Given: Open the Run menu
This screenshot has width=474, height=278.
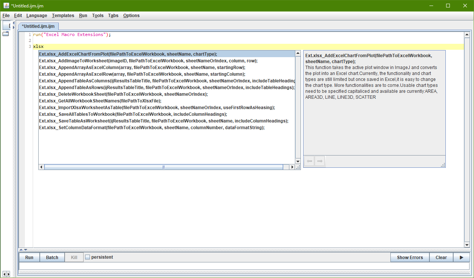Looking at the screenshot, I should pyautogui.click(x=83, y=16).
